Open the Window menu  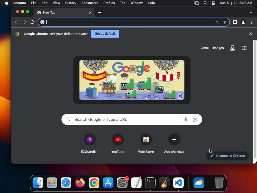pos(137,3)
